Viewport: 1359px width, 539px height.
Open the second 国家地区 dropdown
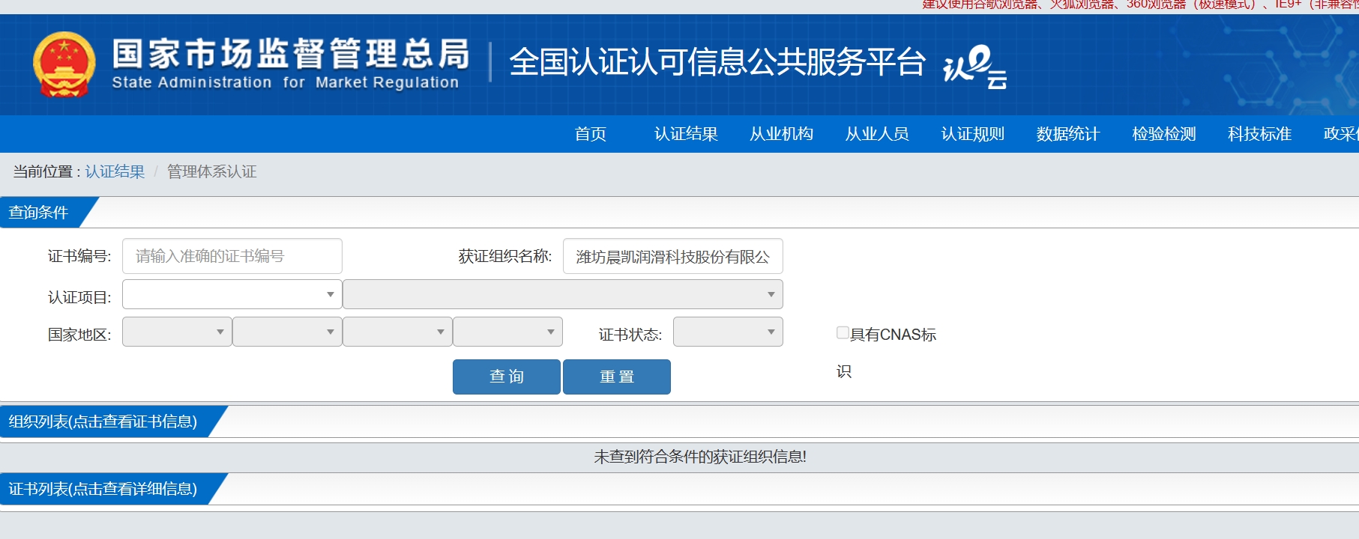click(x=287, y=332)
